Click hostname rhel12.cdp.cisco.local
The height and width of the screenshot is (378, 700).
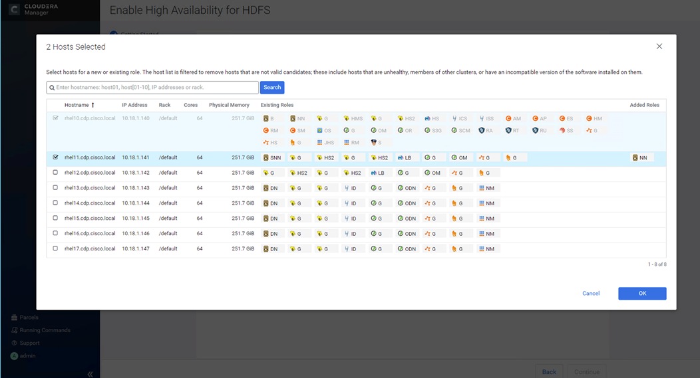(90, 173)
